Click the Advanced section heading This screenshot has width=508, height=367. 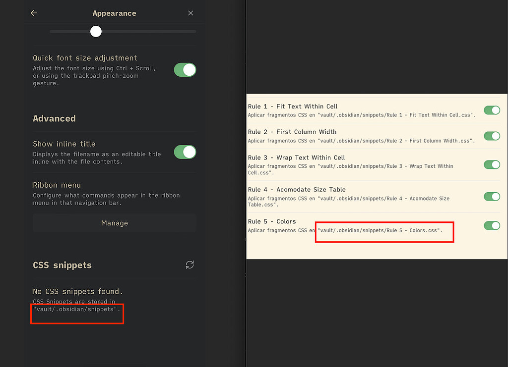point(54,118)
